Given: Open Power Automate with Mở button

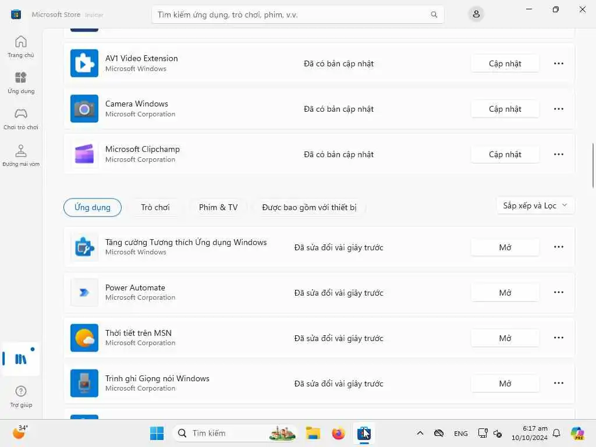Looking at the screenshot, I should coord(505,293).
